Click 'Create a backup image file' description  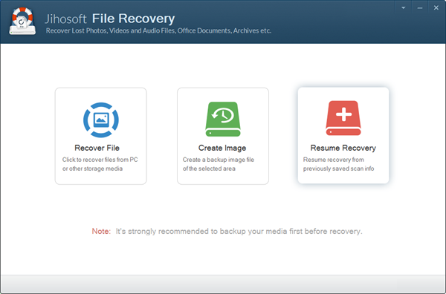point(218,164)
